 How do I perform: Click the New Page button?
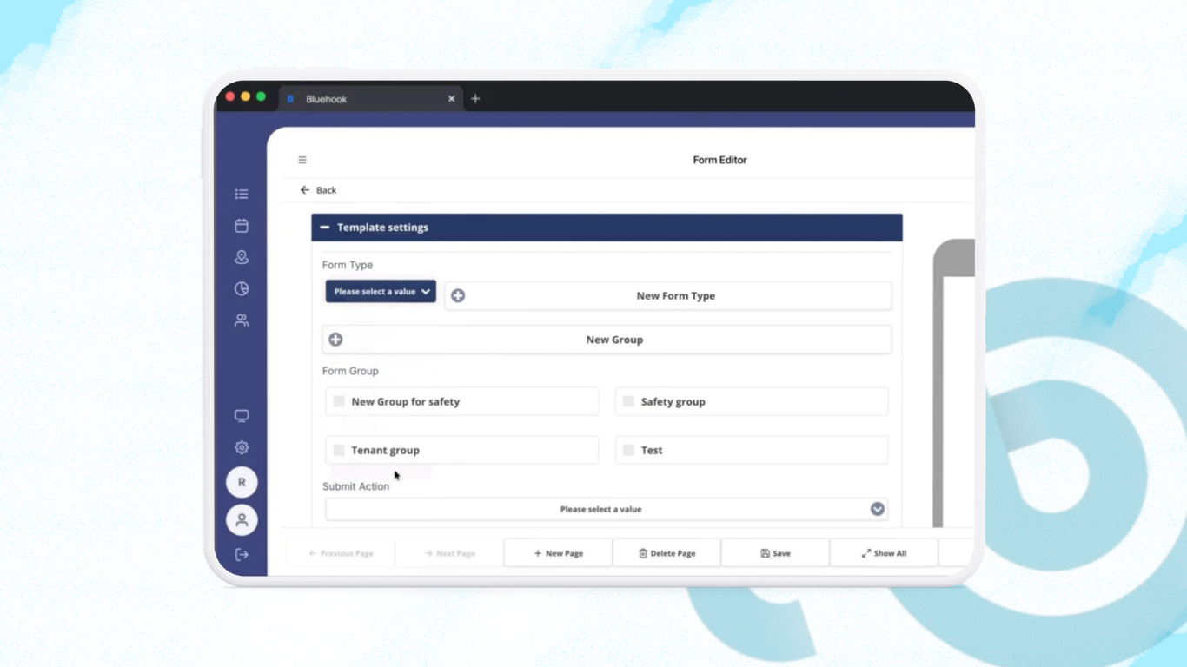coord(558,553)
